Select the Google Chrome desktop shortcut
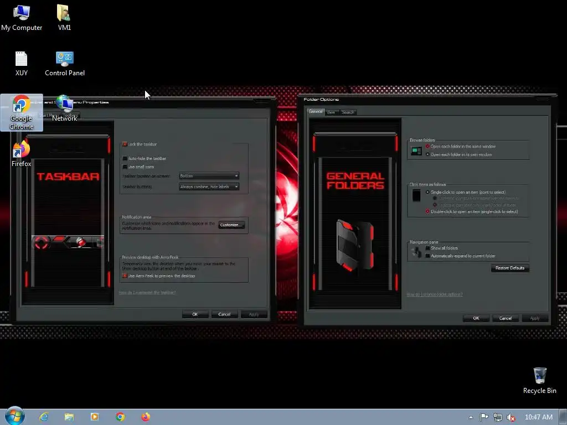Image resolution: width=567 pixels, height=425 pixels. pyautogui.click(x=22, y=112)
